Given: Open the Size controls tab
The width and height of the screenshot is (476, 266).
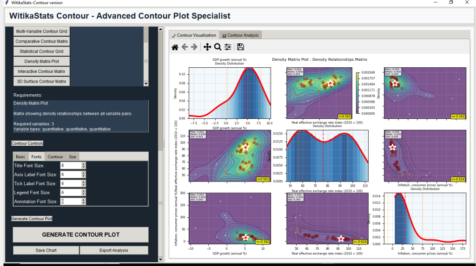Looking at the screenshot, I should tap(73, 157).
